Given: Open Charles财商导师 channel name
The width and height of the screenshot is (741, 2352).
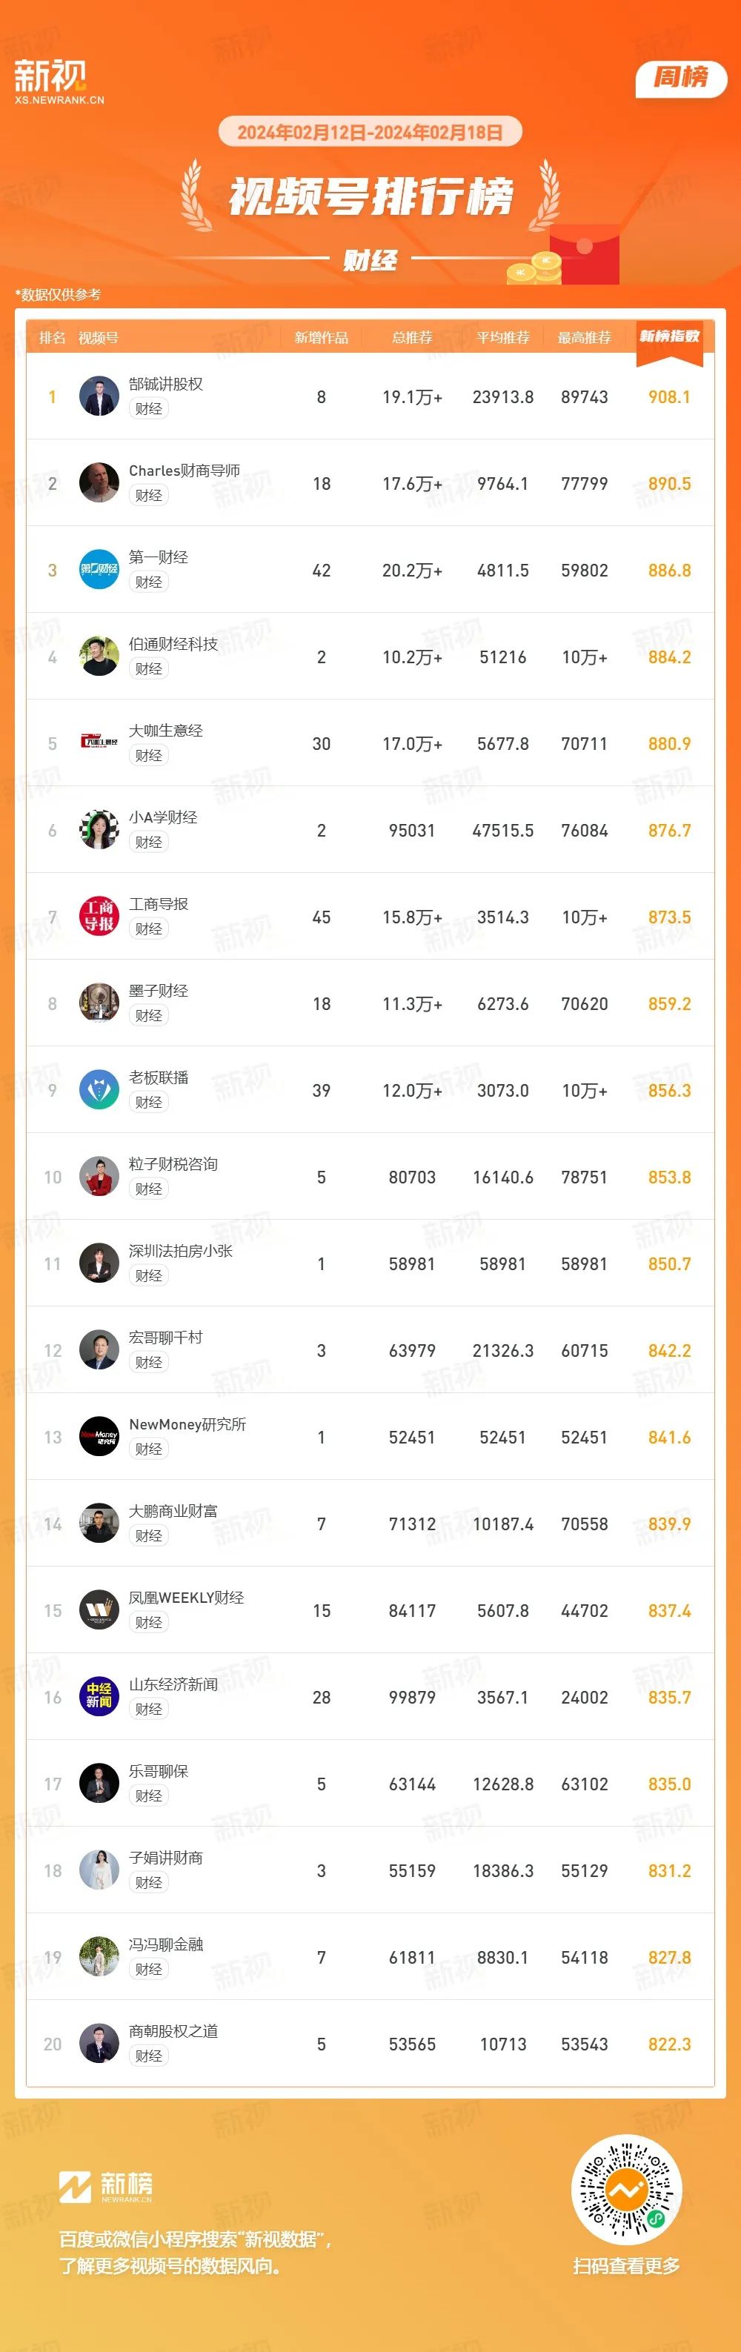Looking at the screenshot, I should coord(185,471).
